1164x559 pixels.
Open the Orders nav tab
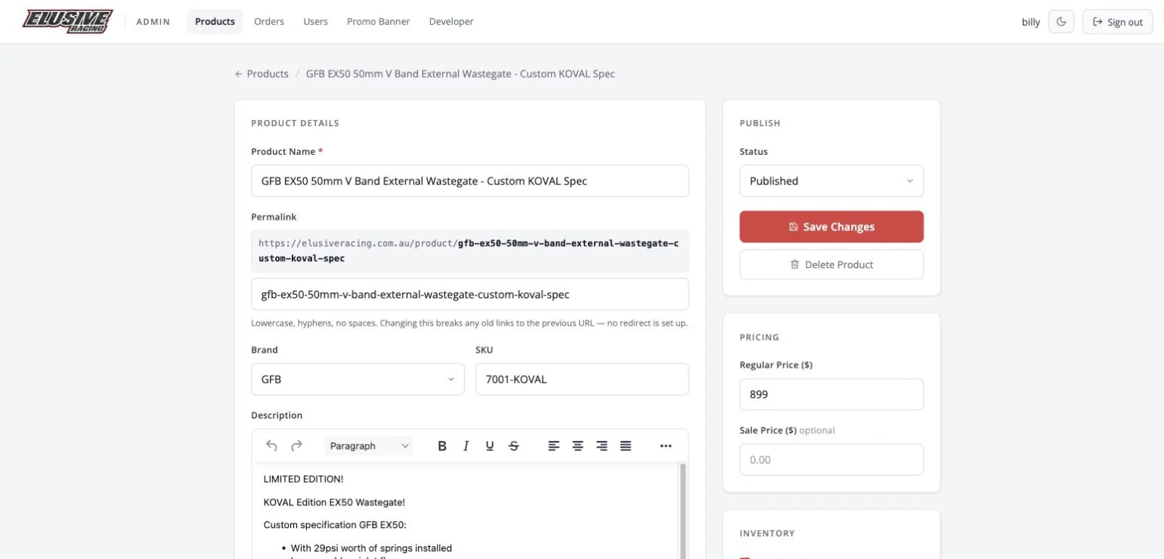tap(269, 21)
